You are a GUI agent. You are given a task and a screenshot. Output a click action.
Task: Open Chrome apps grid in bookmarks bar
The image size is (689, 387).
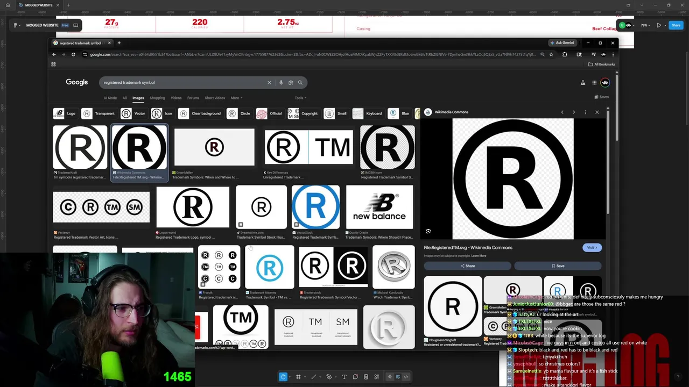[x=53, y=64]
